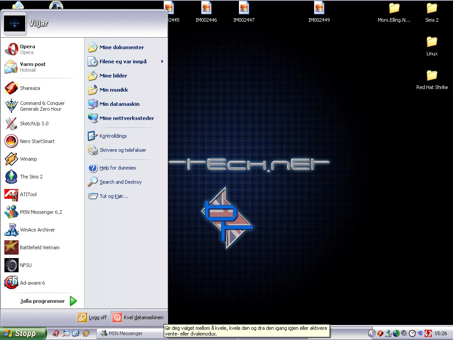Select Linux desktop folder
Image resolution: width=453 pixels, height=340 pixels.
coord(432,46)
